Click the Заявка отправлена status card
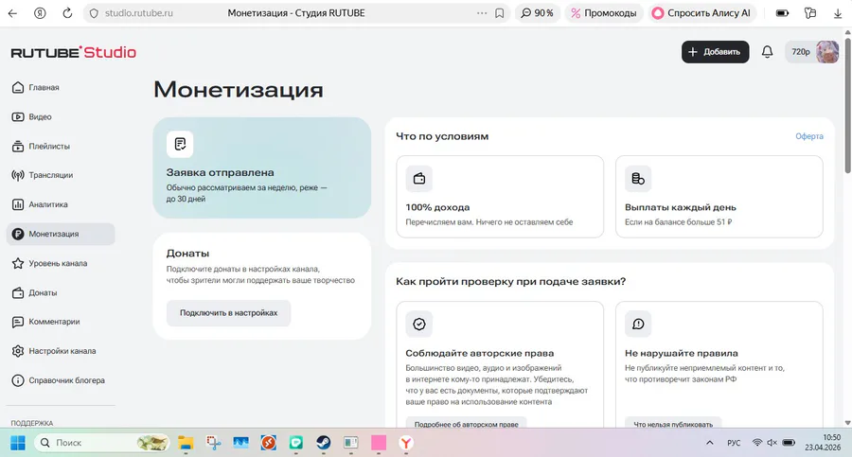 tap(262, 167)
